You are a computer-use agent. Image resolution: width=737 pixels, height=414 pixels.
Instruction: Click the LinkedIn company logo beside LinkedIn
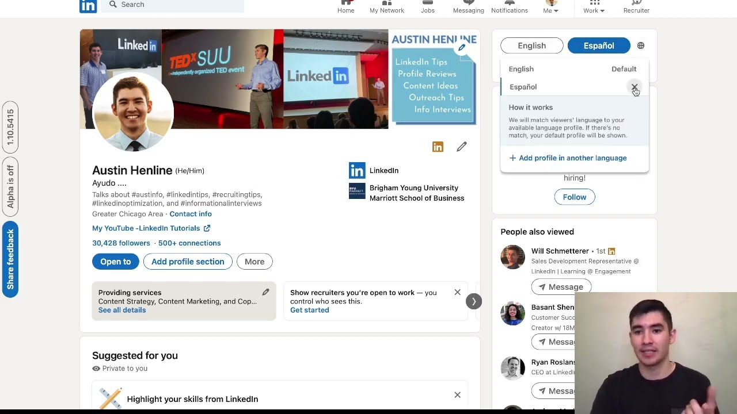click(x=357, y=170)
